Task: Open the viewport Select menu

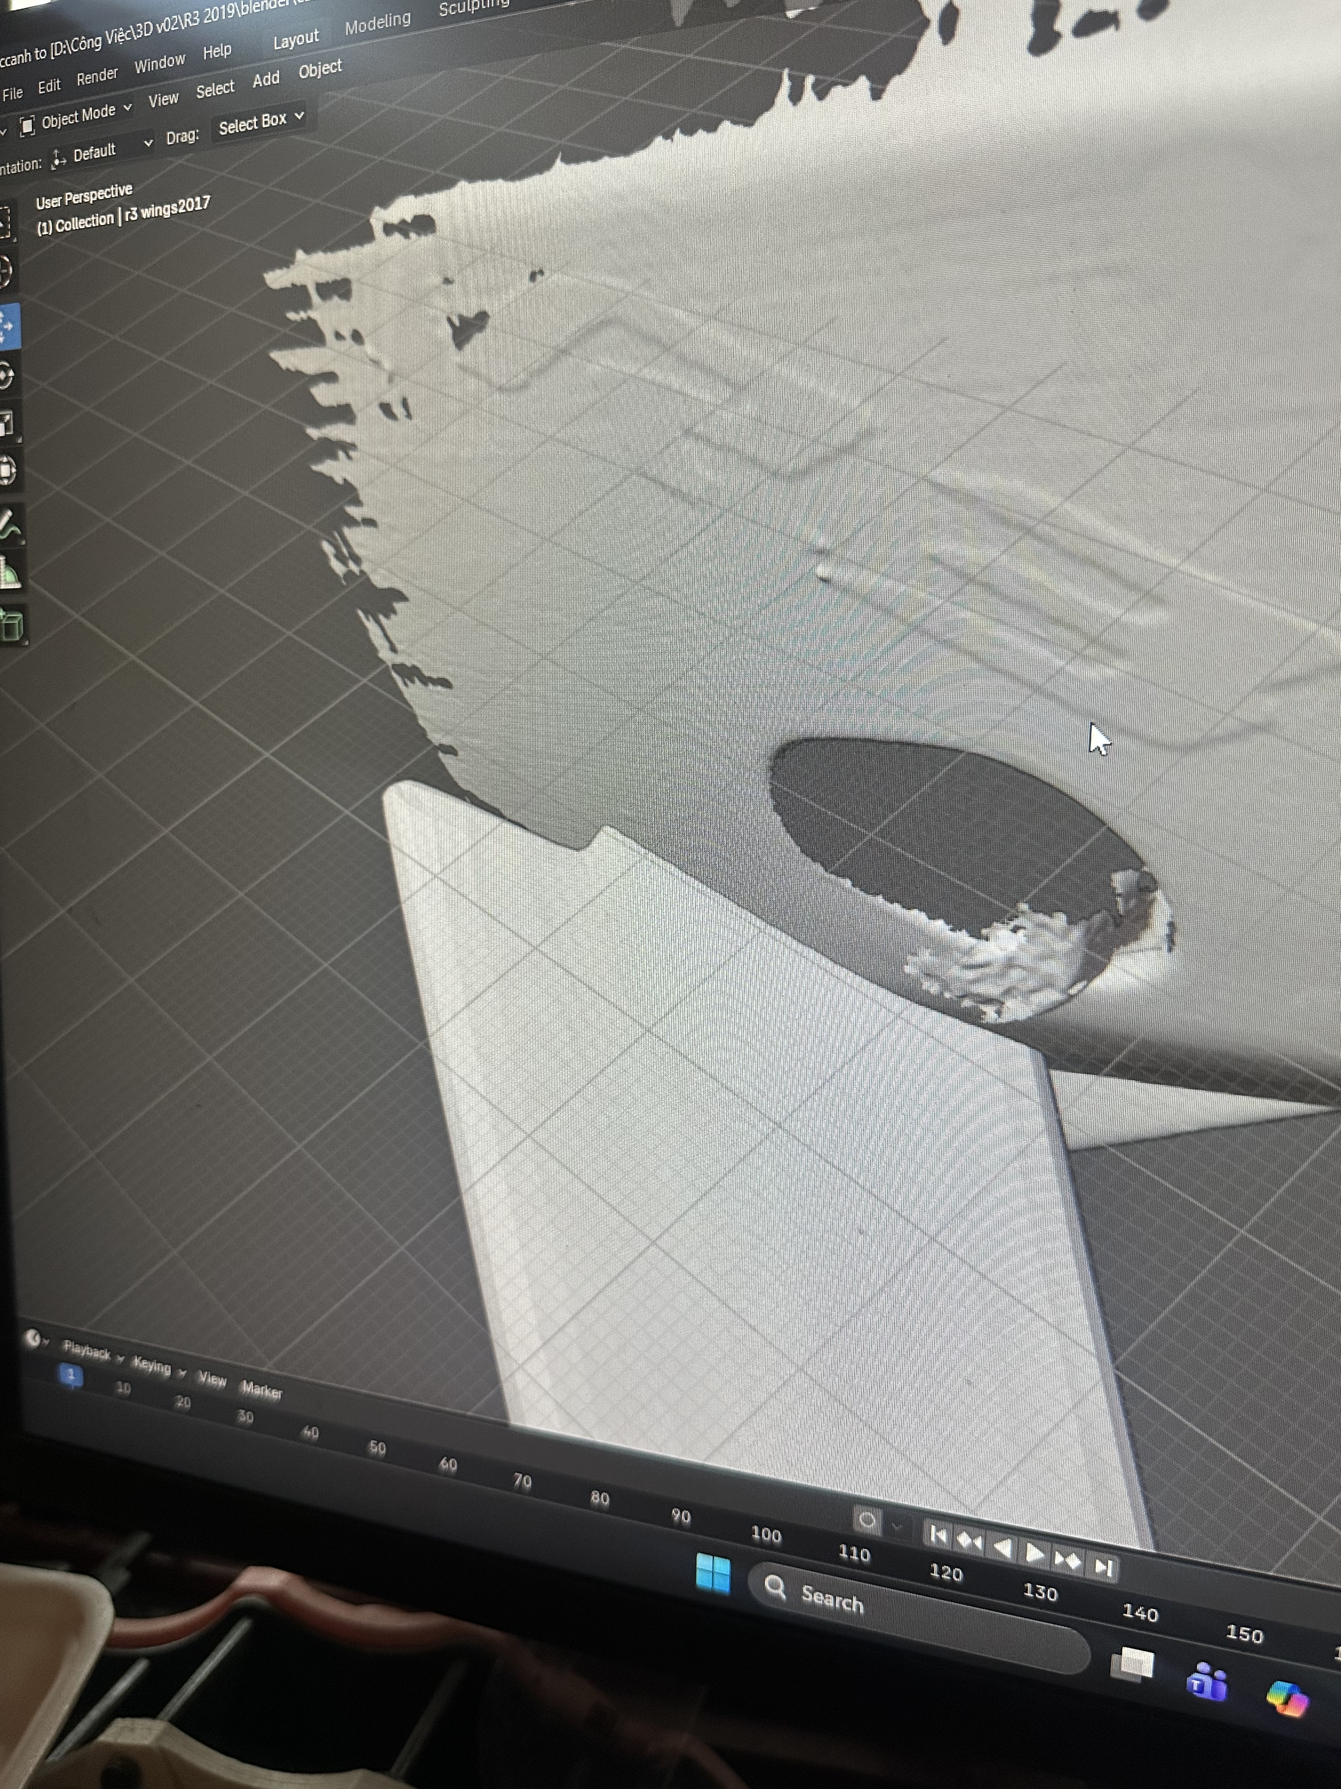Action: [x=215, y=89]
